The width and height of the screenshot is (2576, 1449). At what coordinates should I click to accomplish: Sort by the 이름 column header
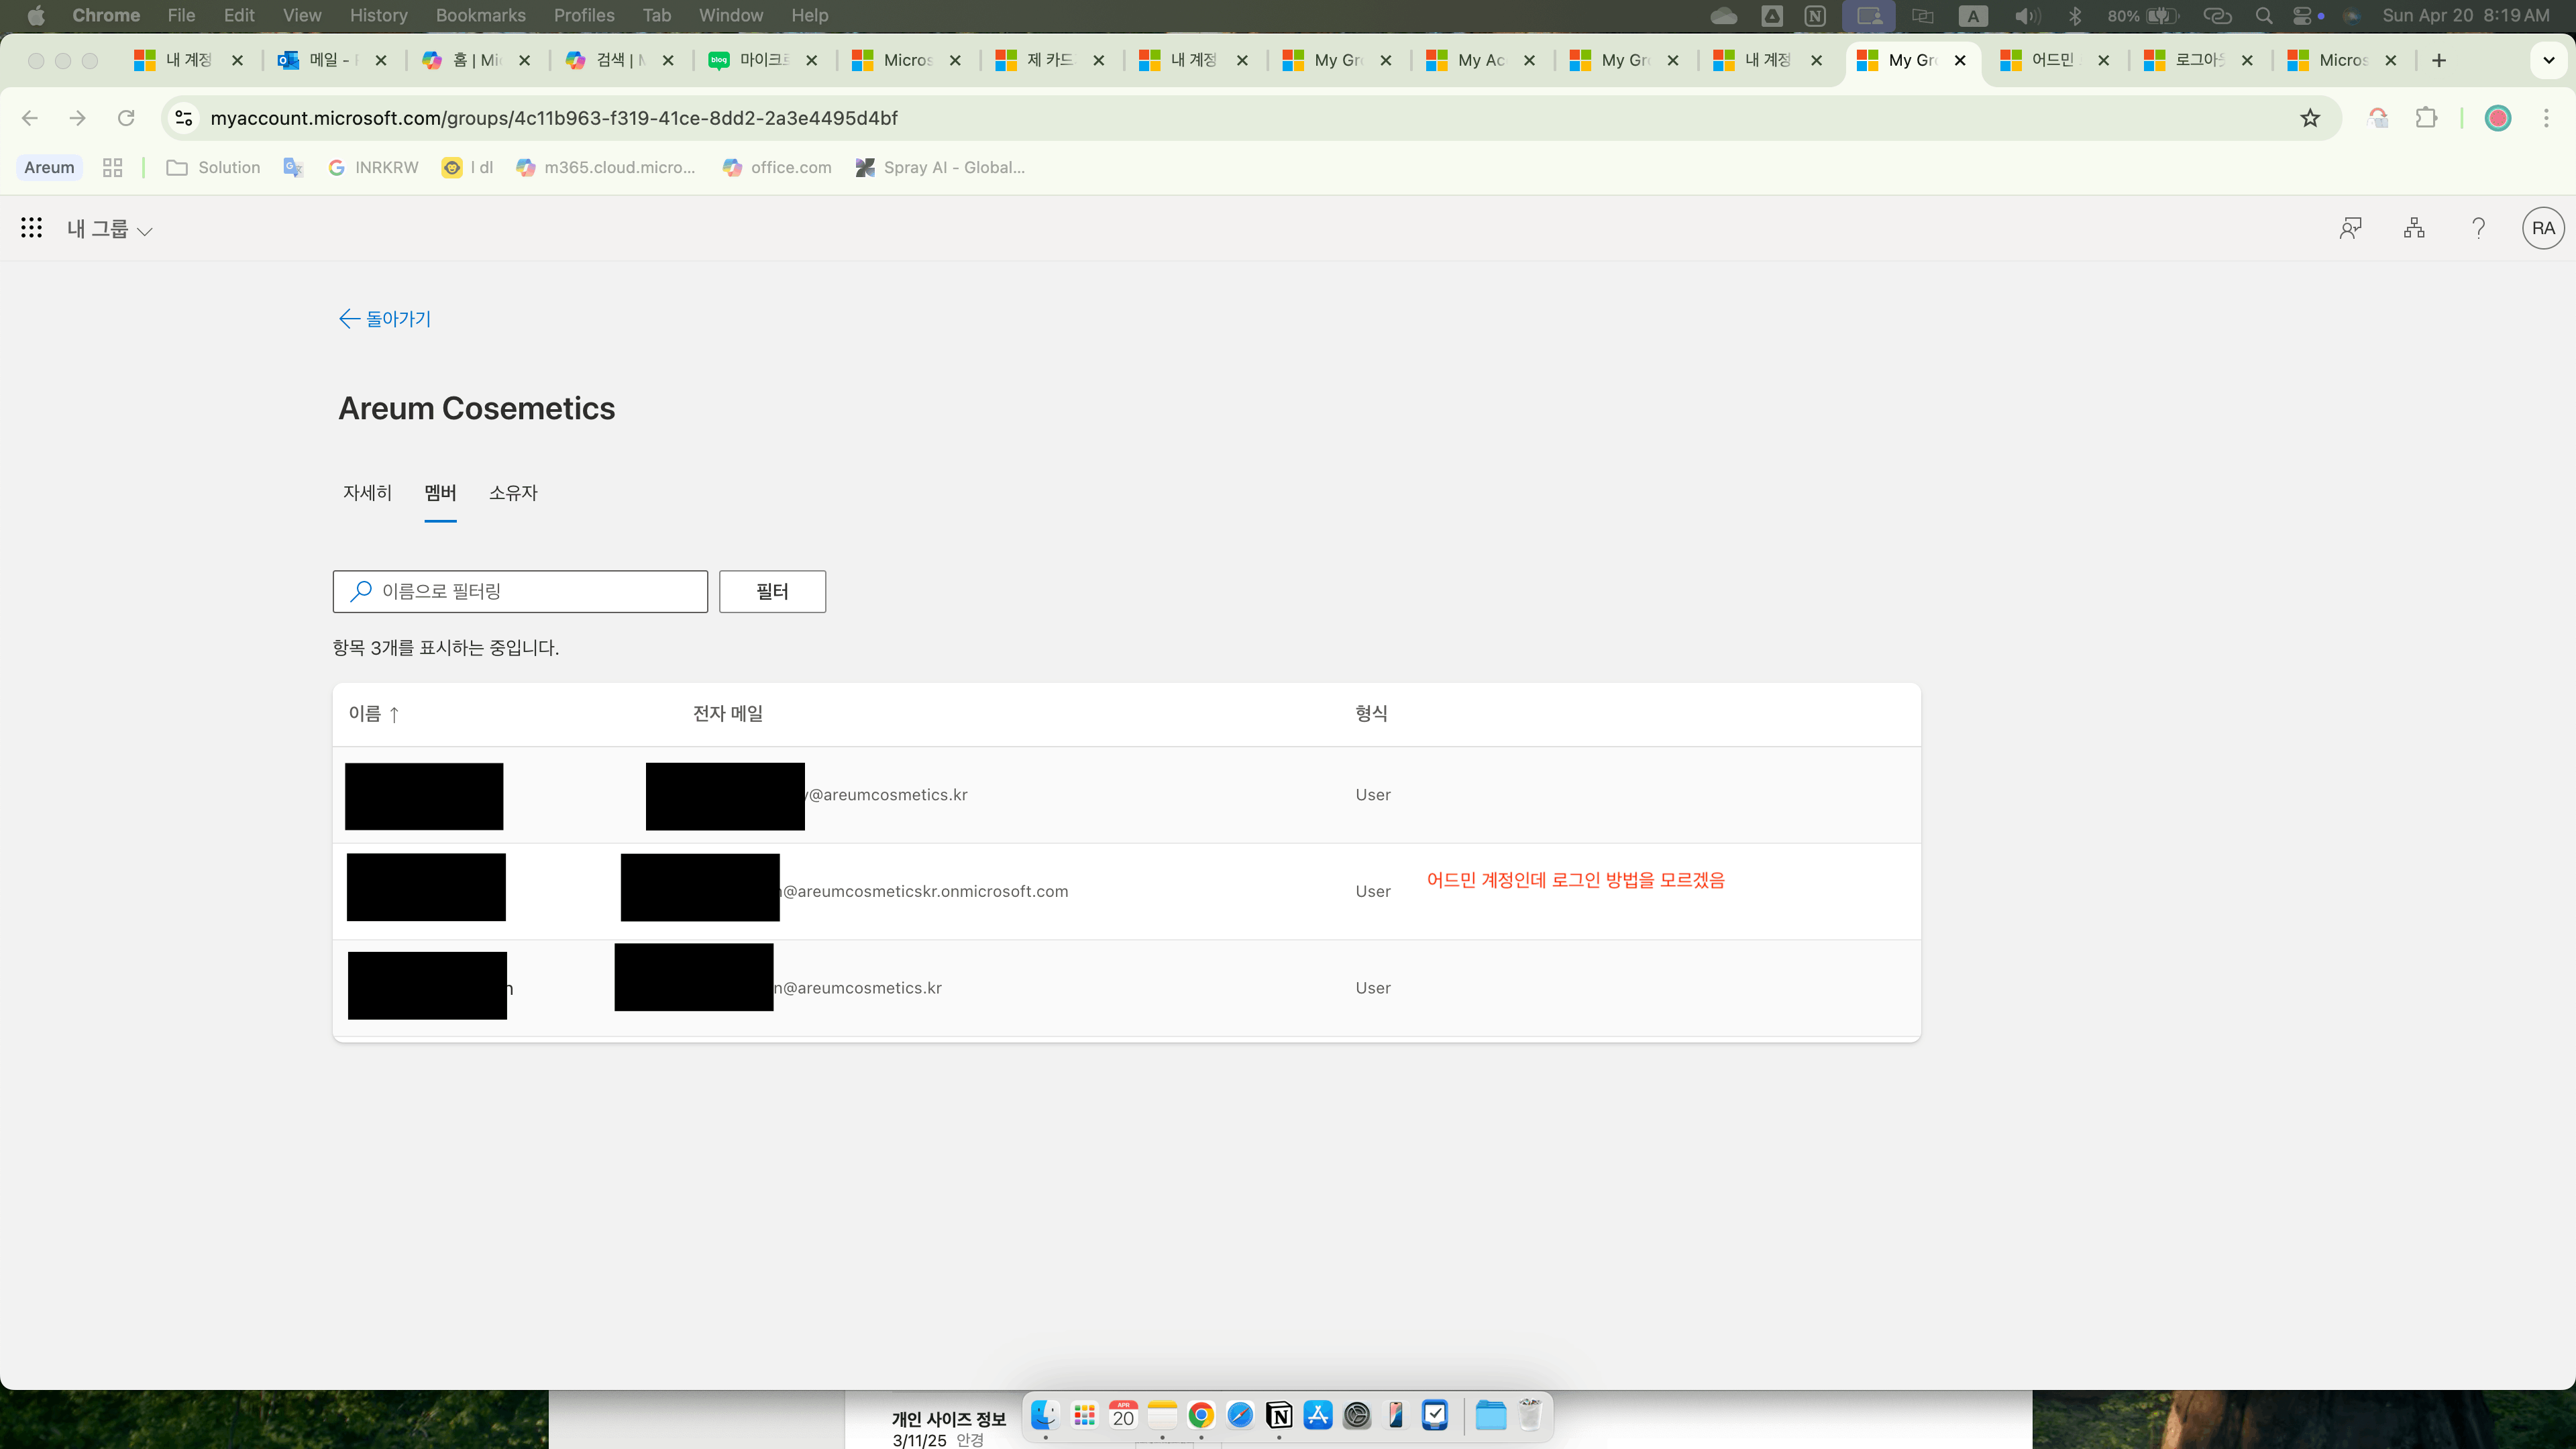click(x=374, y=714)
